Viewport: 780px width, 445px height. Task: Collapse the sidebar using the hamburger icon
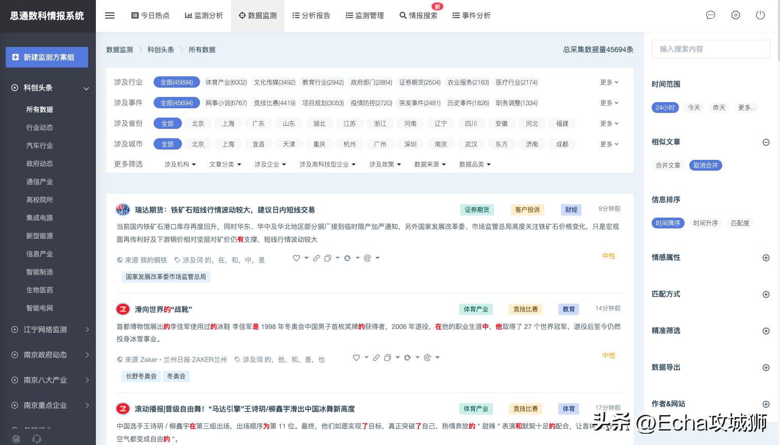point(109,15)
